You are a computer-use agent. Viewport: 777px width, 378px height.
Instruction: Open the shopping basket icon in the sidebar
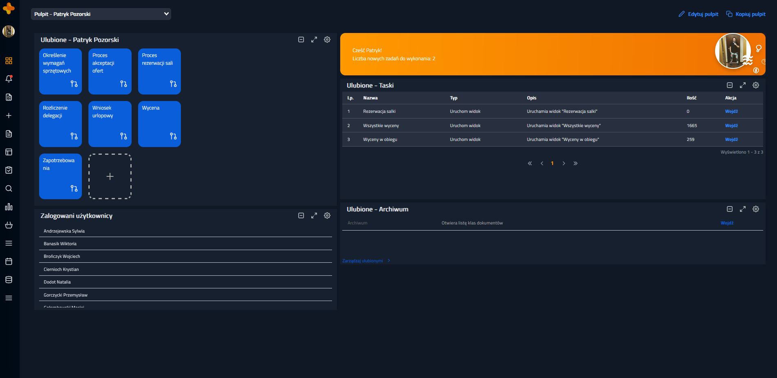[9, 225]
